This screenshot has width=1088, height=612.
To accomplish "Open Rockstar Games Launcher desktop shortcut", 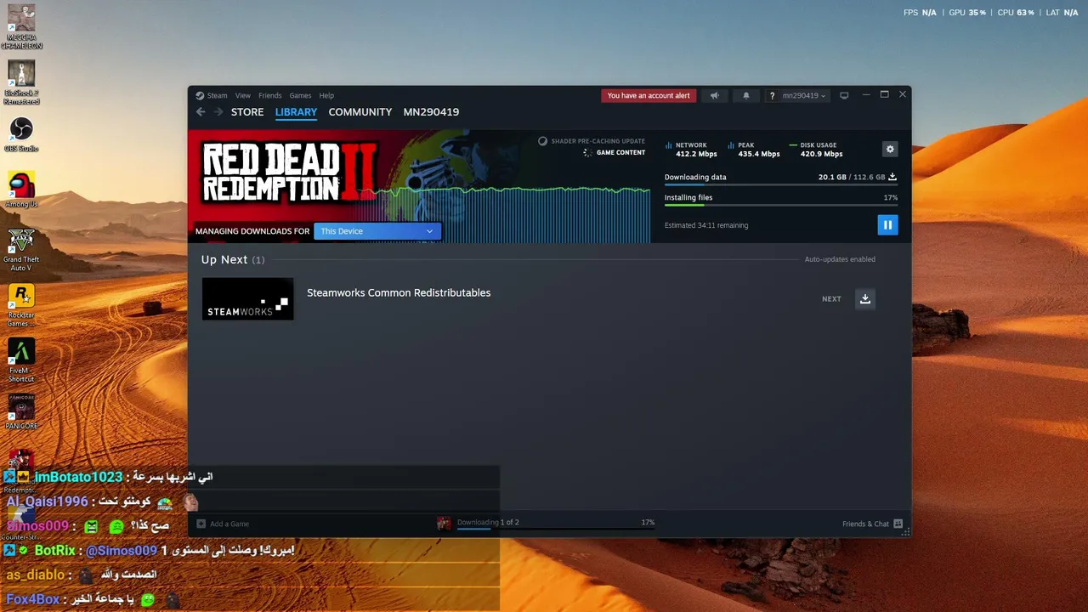I will click(x=21, y=305).
